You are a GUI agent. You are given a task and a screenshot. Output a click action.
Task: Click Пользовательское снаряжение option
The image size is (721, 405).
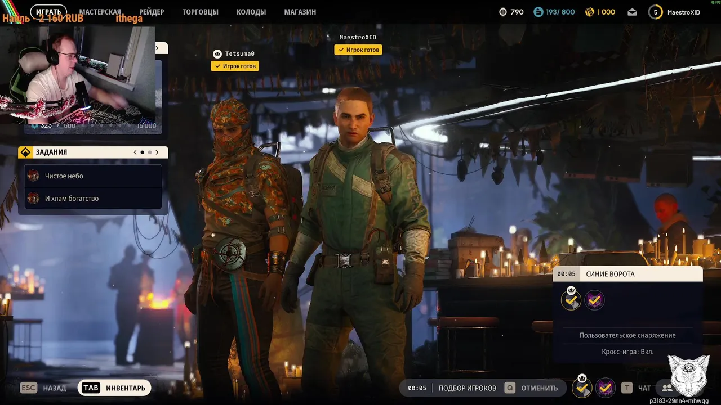pos(627,336)
